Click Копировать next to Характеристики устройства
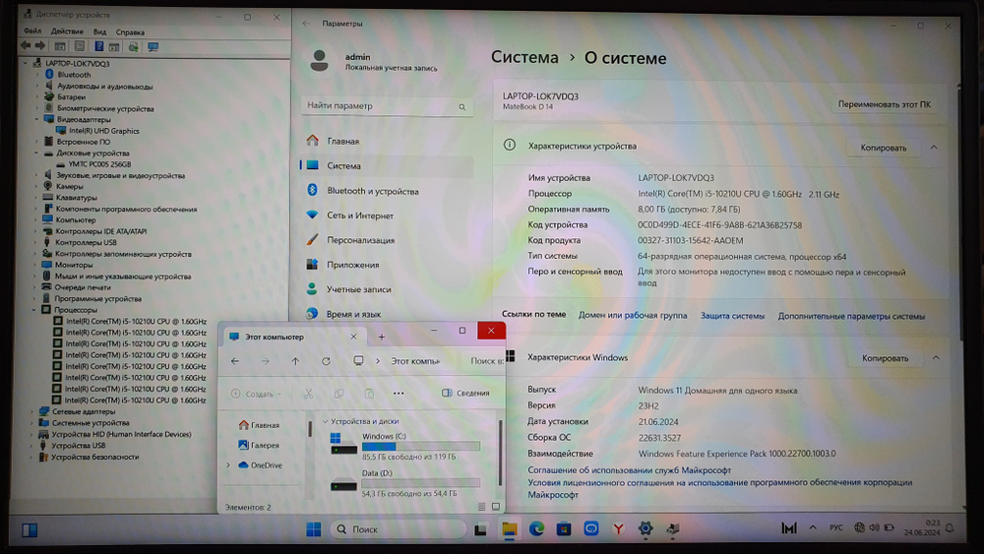The image size is (984, 554). 883,148
